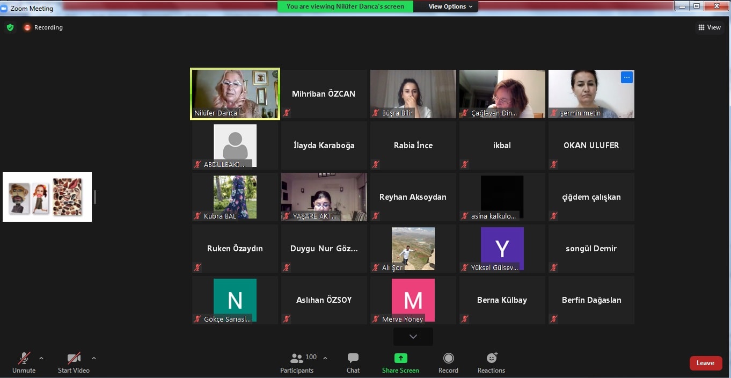Open audio settings arrow beside Unmute
Screen dimensions: 731x378
tap(41, 358)
